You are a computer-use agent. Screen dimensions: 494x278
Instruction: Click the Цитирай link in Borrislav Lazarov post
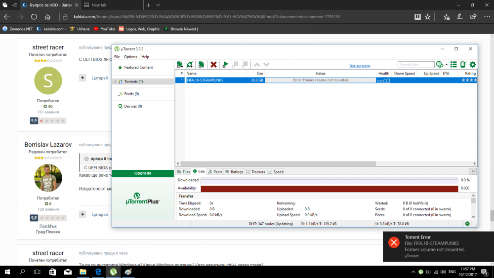click(x=100, y=214)
